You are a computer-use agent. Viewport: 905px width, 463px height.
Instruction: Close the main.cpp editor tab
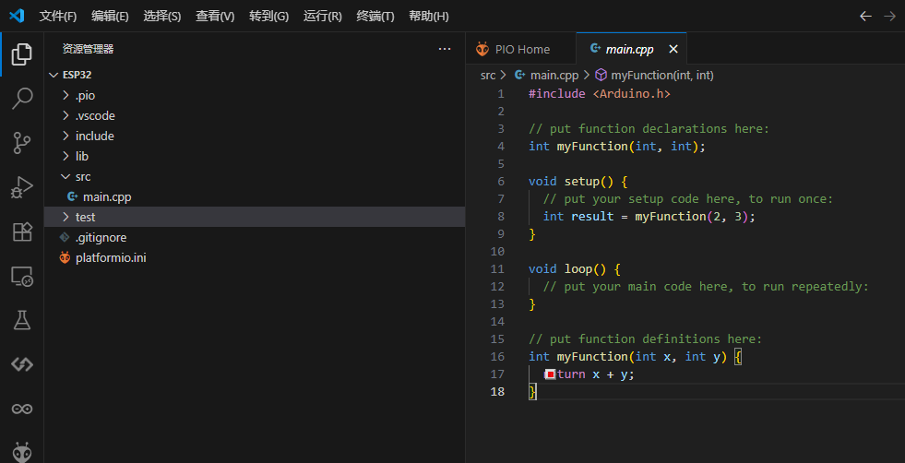[673, 49]
